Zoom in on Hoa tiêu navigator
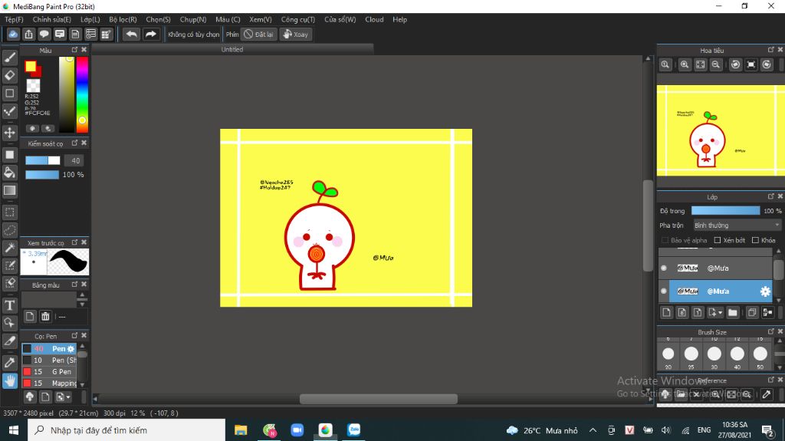785x441 pixels. click(685, 64)
